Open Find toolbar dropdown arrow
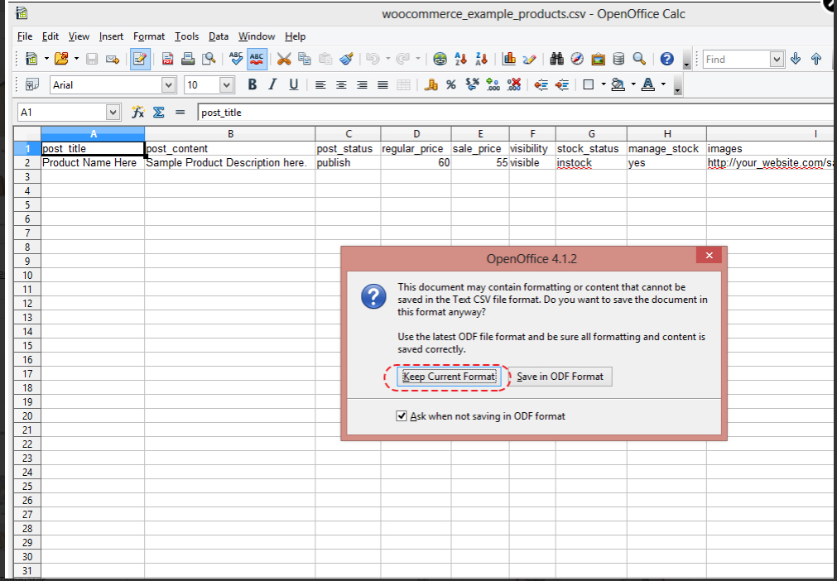This screenshot has height=581, width=837. coord(777,60)
